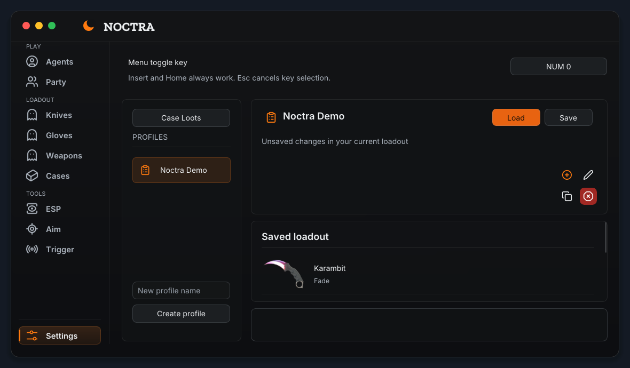Viewport: 630px width, 368px height.
Task: Click the Weapons ghost icon
Action: (32, 155)
